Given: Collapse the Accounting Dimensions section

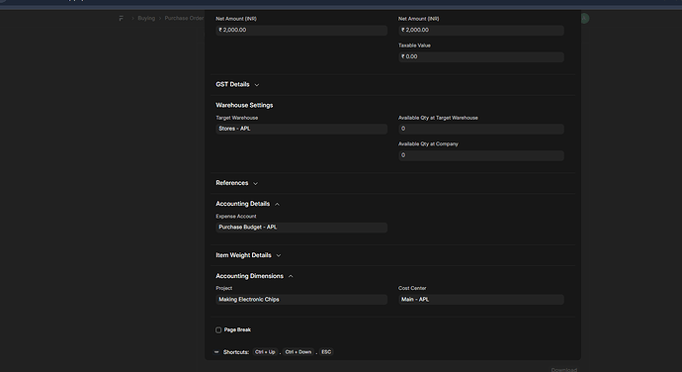Looking at the screenshot, I should click(254, 276).
